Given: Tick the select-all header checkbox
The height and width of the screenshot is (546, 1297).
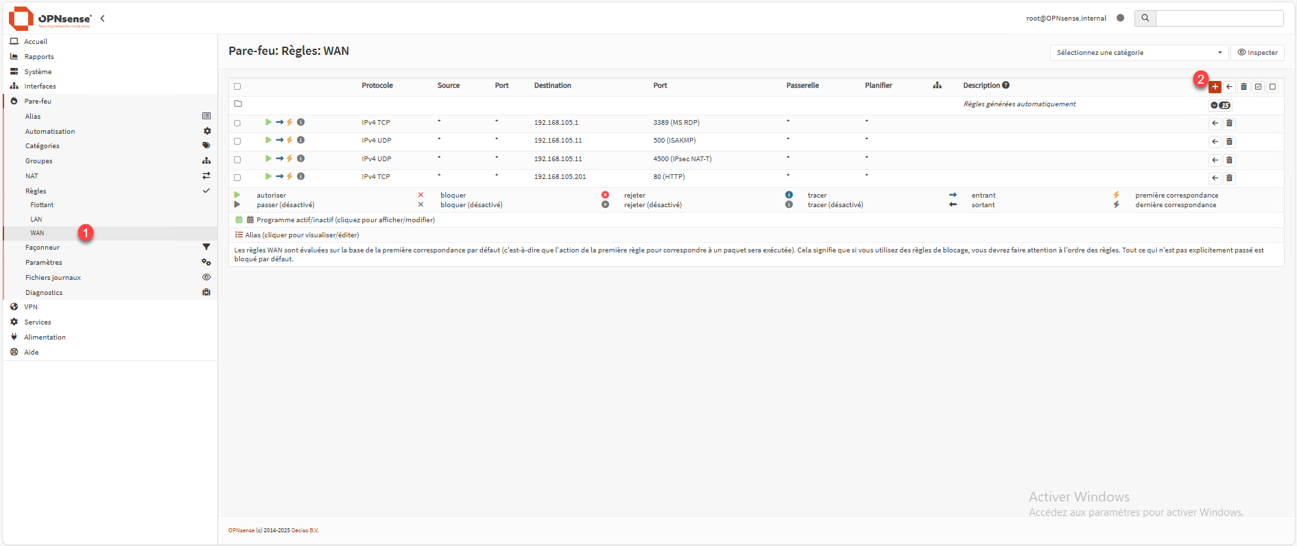Looking at the screenshot, I should pyautogui.click(x=237, y=86).
